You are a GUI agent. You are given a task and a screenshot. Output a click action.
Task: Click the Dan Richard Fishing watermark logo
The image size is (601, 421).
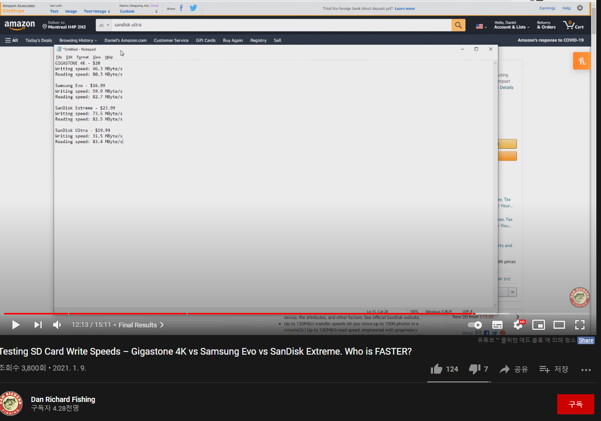[579, 297]
